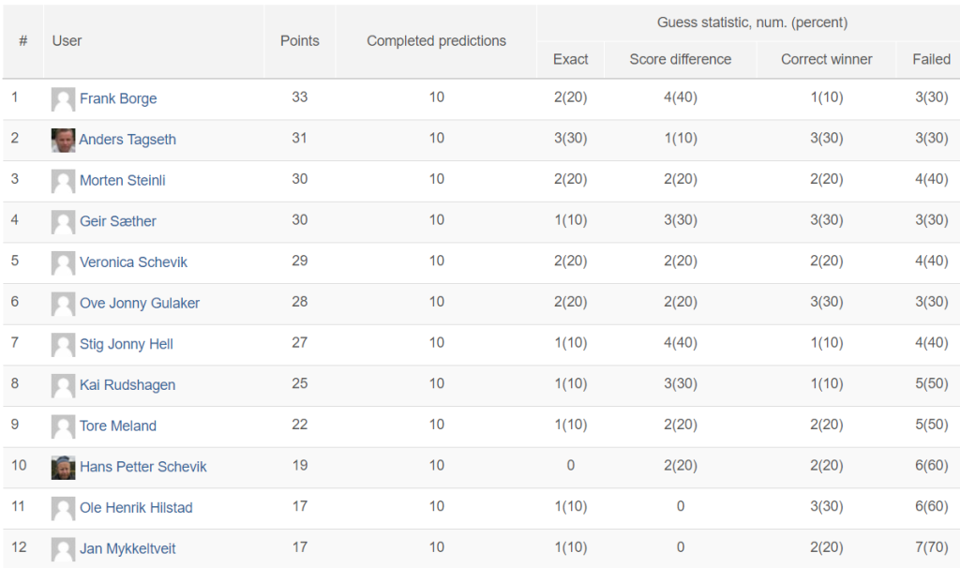The height and width of the screenshot is (568, 960).
Task: Open Frank Borge's profile link
Action: tap(118, 98)
